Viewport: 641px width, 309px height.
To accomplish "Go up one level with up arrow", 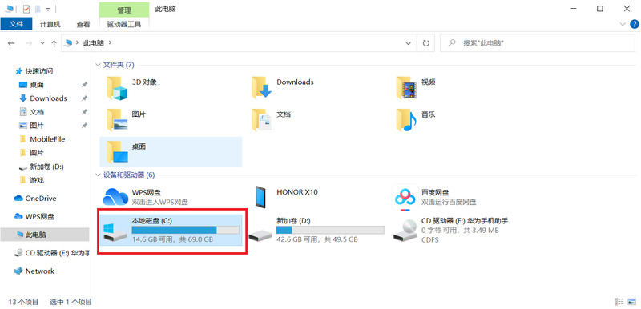I will click(54, 43).
